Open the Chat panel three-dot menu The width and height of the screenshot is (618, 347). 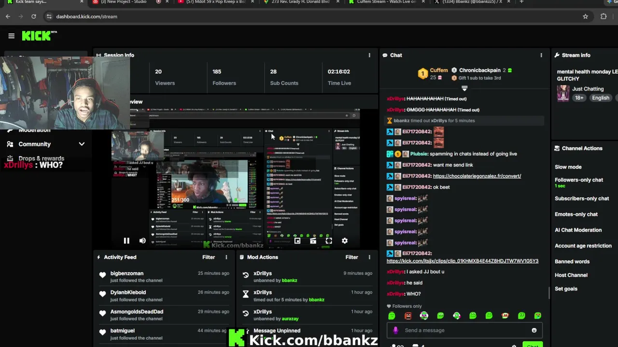pyautogui.click(x=541, y=55)
